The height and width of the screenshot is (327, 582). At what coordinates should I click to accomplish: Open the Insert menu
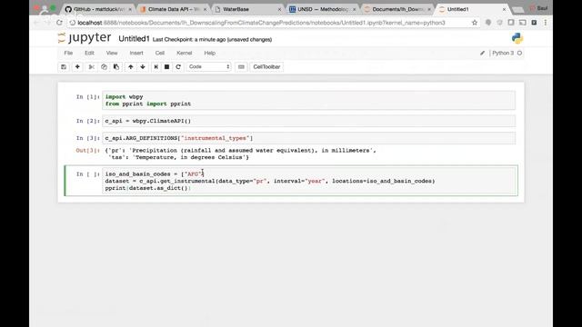pyautogui.click(x=136, y=53)
